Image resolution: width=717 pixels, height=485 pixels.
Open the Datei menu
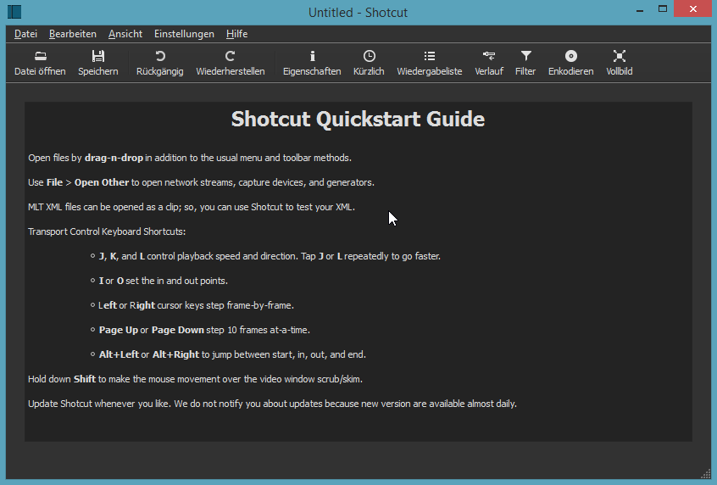pos(26,34)
